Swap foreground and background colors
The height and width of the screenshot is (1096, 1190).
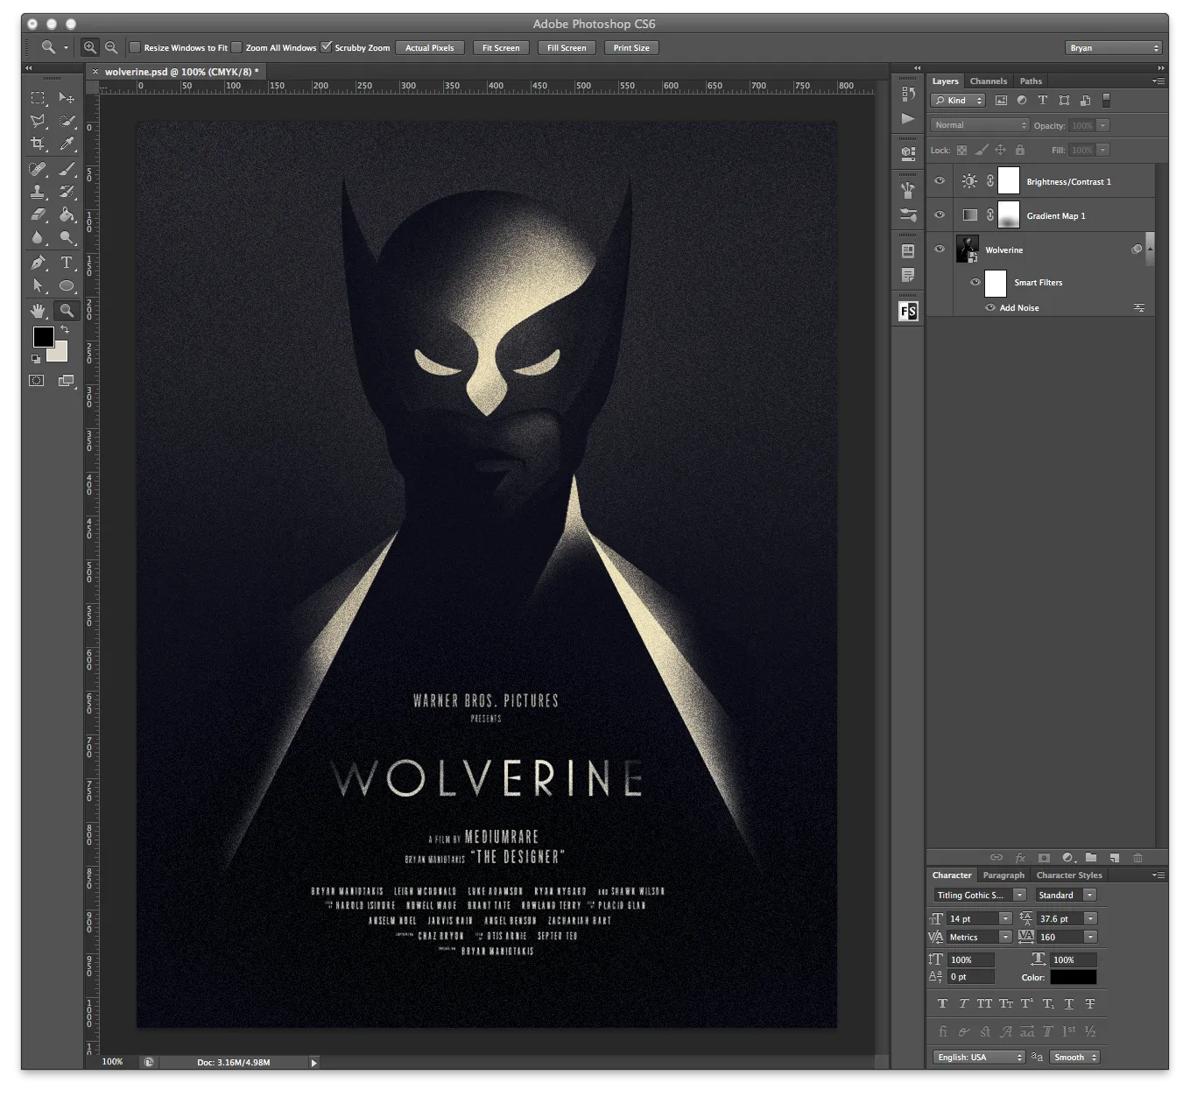coord(65,329)
